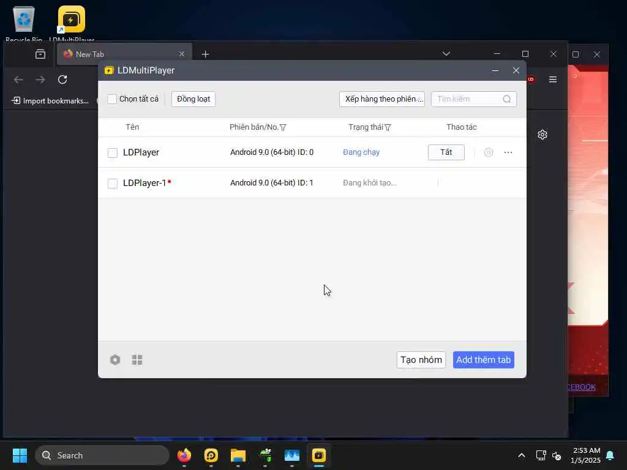Click the Windows taskbar Search box
The image size is (627, 470).
click(x=102, y=455)
